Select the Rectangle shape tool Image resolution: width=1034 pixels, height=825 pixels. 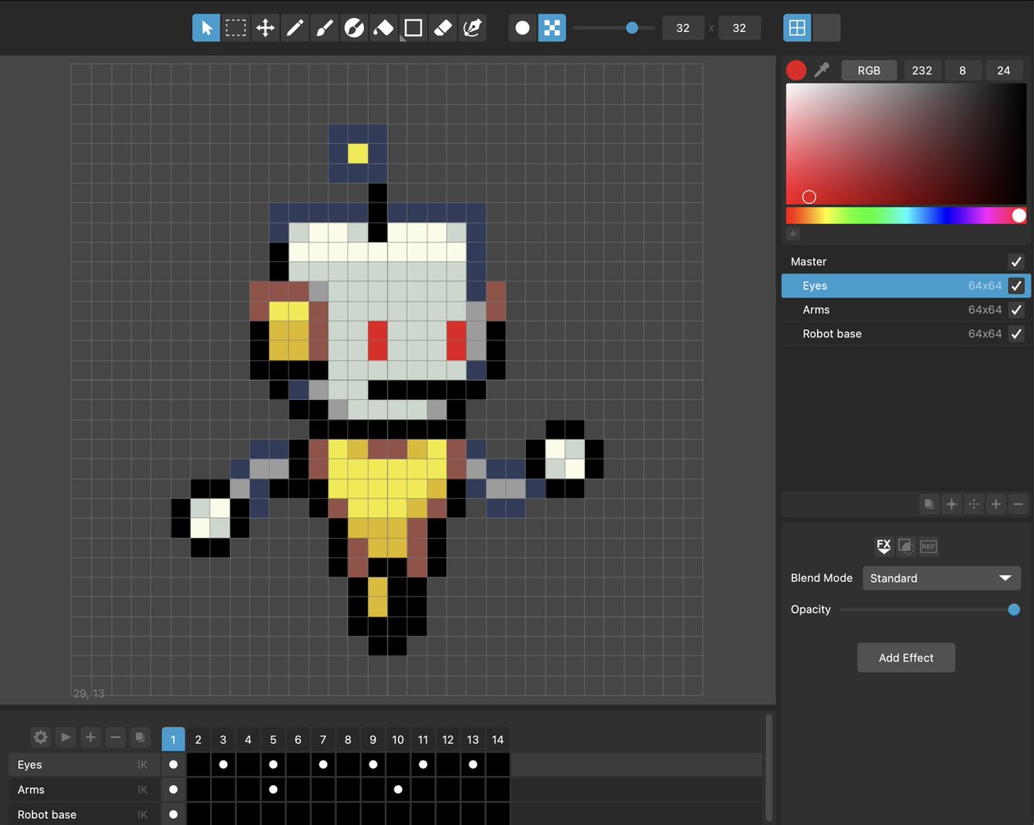(x=413, y=28)
